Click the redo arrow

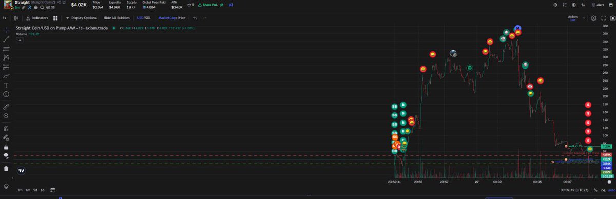205,18
